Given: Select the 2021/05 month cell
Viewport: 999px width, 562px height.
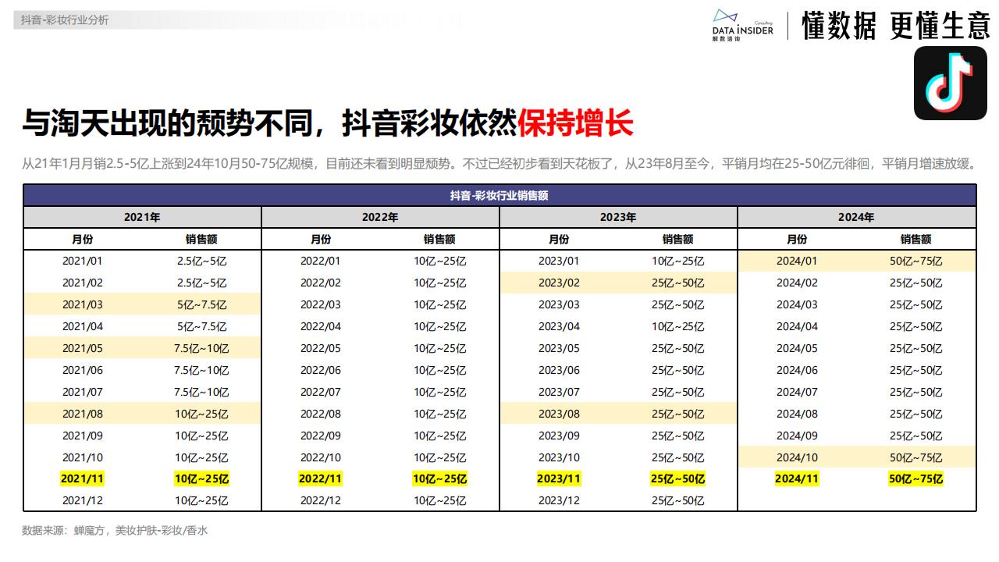Looking at the screenshot, I should 83,348.
